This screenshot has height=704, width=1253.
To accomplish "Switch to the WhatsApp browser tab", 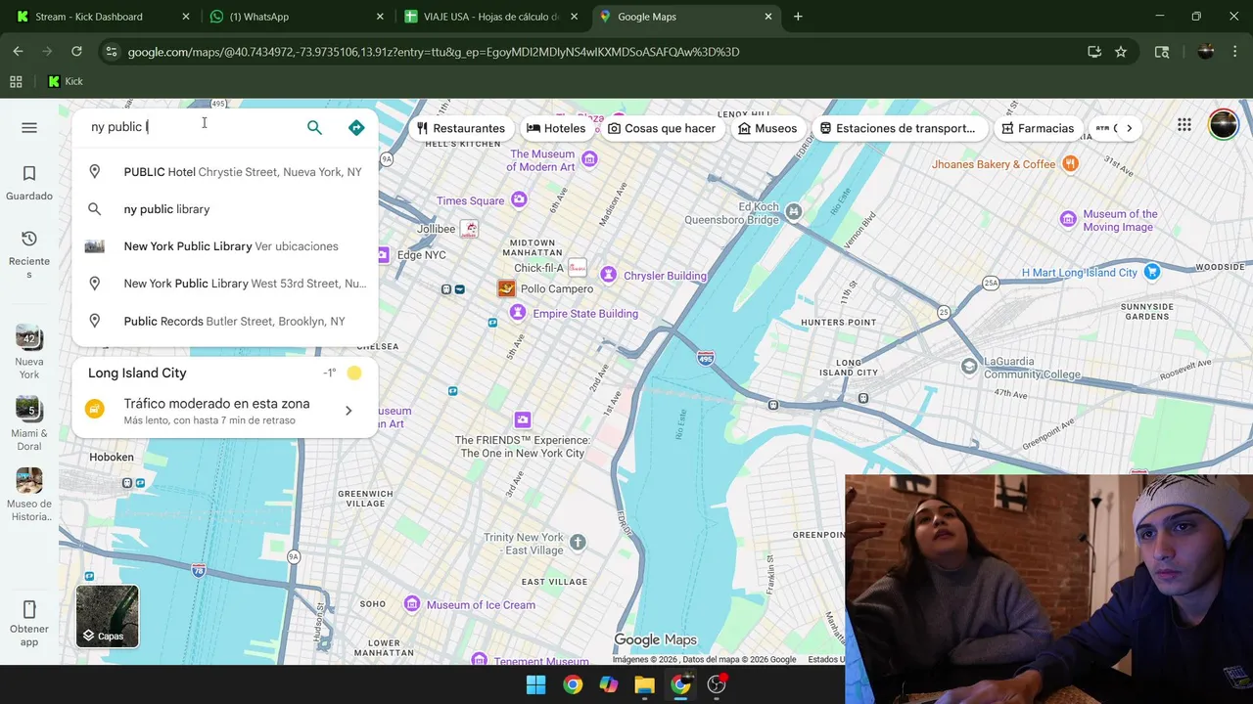I will click(296, 17).
